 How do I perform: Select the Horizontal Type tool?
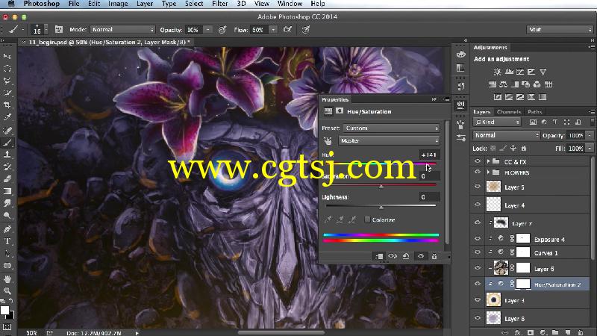click(7, 241)
